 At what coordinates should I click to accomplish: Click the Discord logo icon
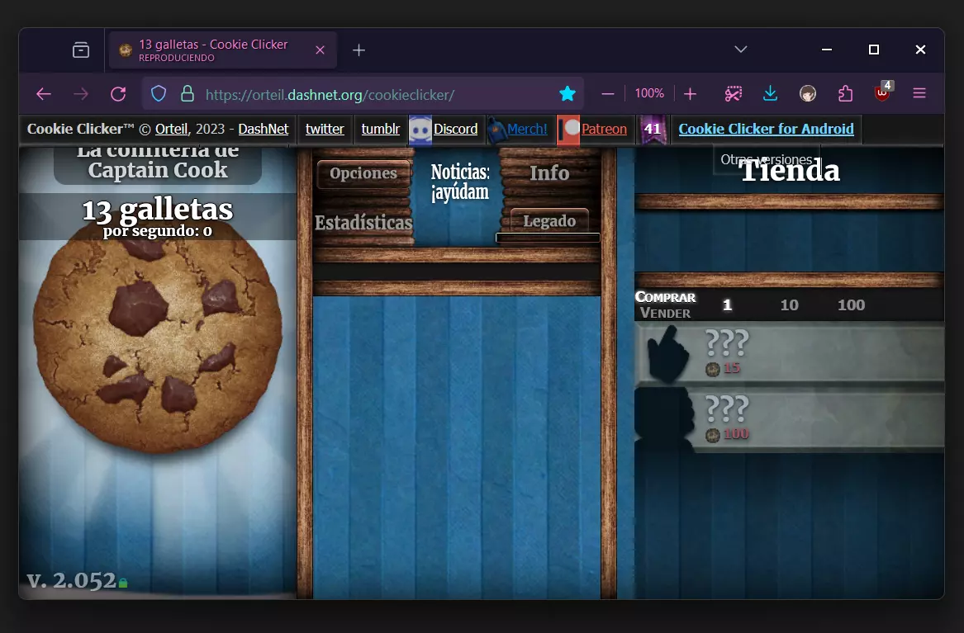pyautogui.click(x=420, y=130)
